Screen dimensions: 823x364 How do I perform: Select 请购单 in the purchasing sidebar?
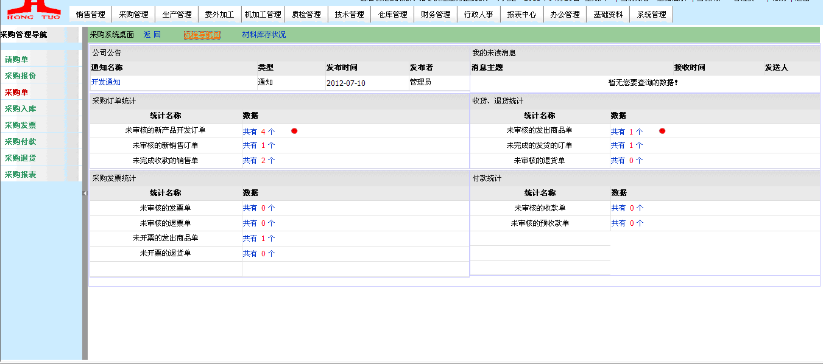click(x=16, y=60)
